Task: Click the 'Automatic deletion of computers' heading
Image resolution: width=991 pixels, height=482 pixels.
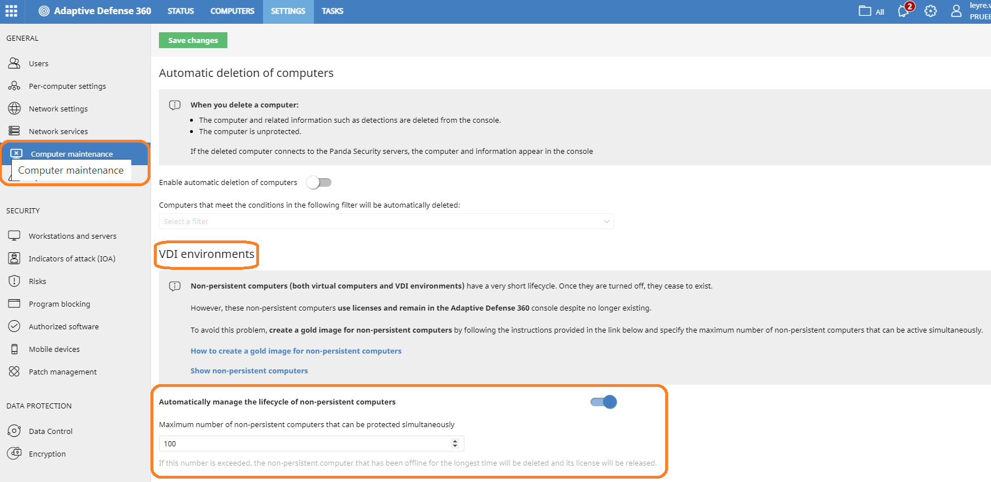Action: click(246, 73)
